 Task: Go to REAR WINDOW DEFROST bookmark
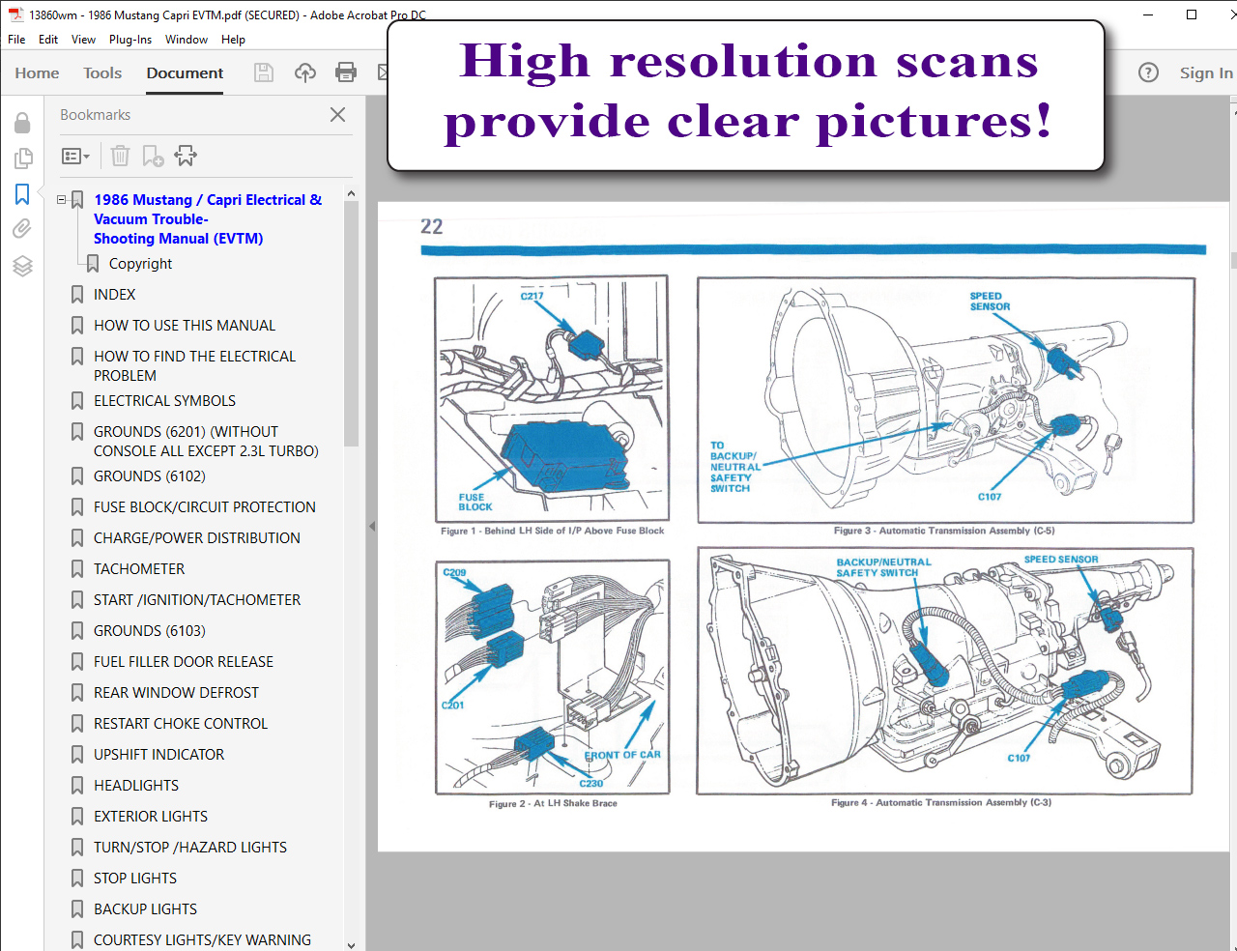(176, 693)
